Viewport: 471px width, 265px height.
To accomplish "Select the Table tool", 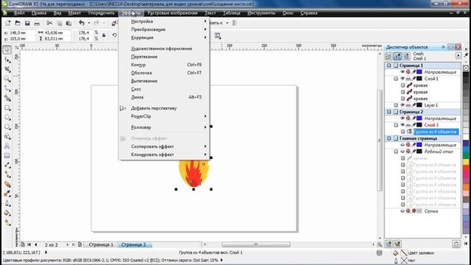I will click(x=7, y=155).
